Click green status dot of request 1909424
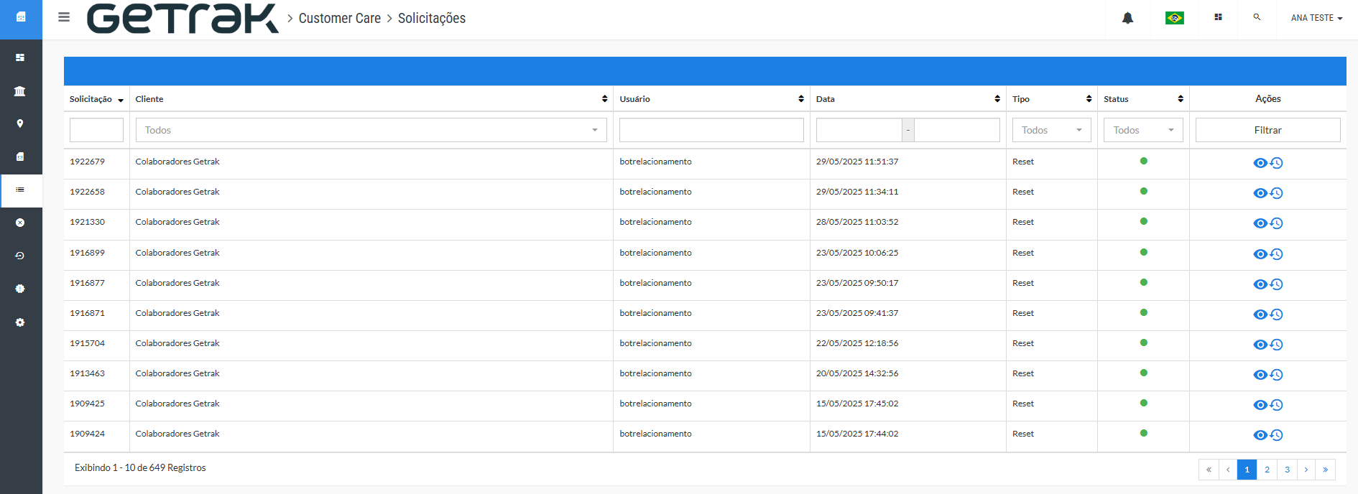The width and height of the screenshot is (1358, 494). click(1144, 433)
